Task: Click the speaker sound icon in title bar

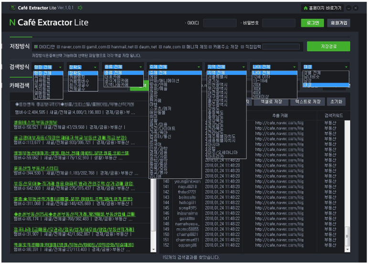Action: coord(80,8)
